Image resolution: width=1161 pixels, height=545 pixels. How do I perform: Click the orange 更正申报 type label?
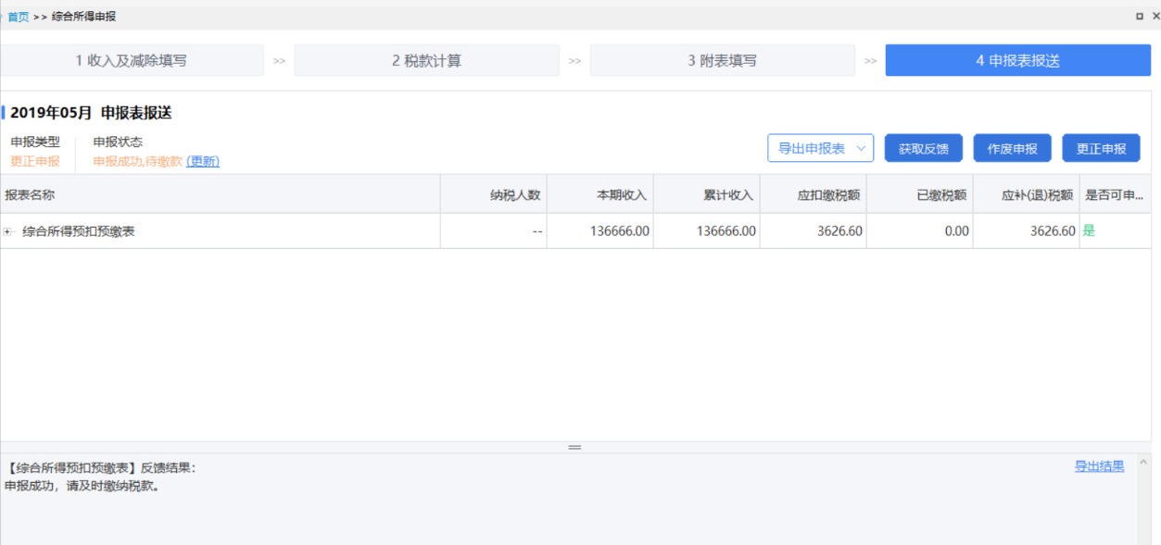[x=35, y=161]
